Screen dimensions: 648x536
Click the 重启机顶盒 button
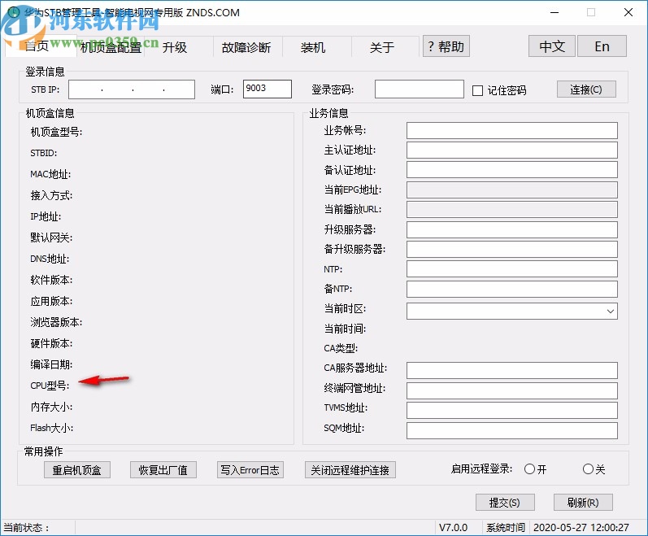coord(77,470)
